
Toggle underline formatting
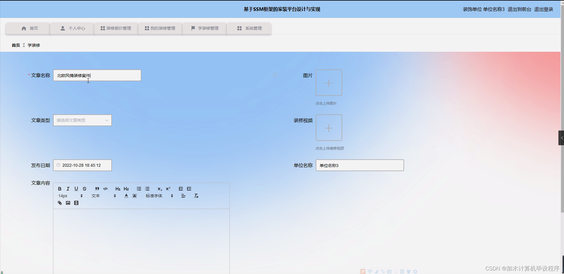[x=76, y=189]
